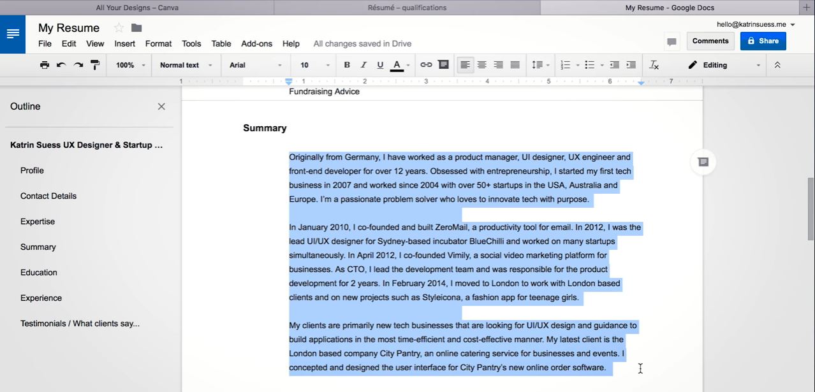
Task: Switch to All Your Designs – Canva tab
Action: [137, 8]
